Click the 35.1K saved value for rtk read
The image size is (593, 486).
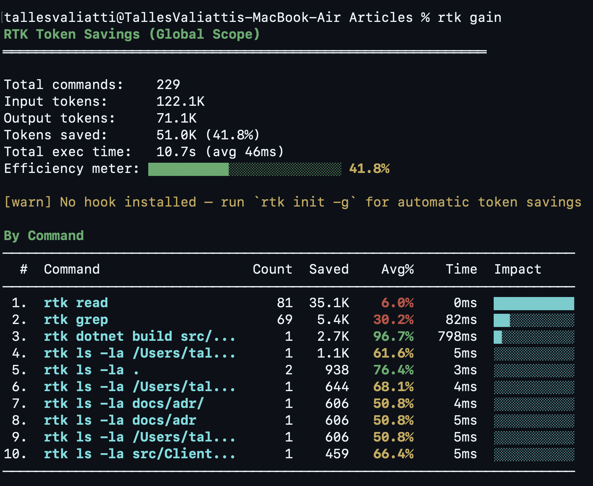coord(329,303)
